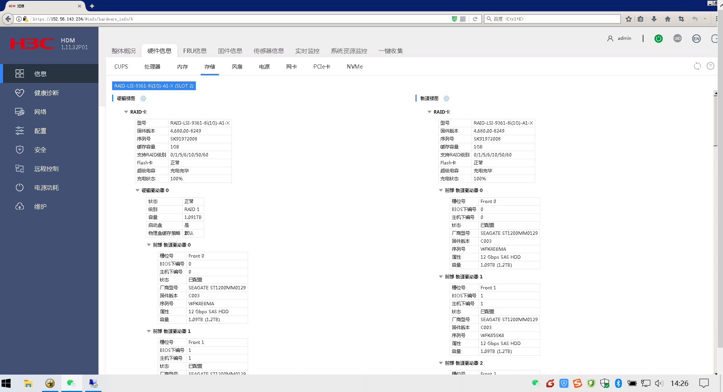The image size is (723, 392).
Task: Select the 内存 sub-tab
Action: pyautogui.click(x=183, y=67)
